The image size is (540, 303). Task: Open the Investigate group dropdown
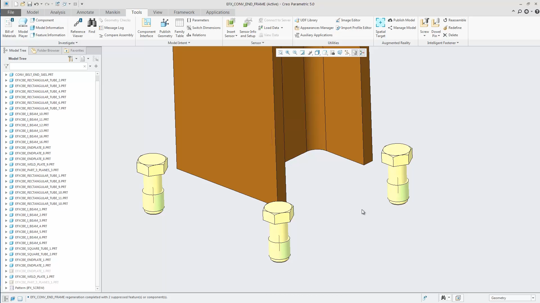68,43
